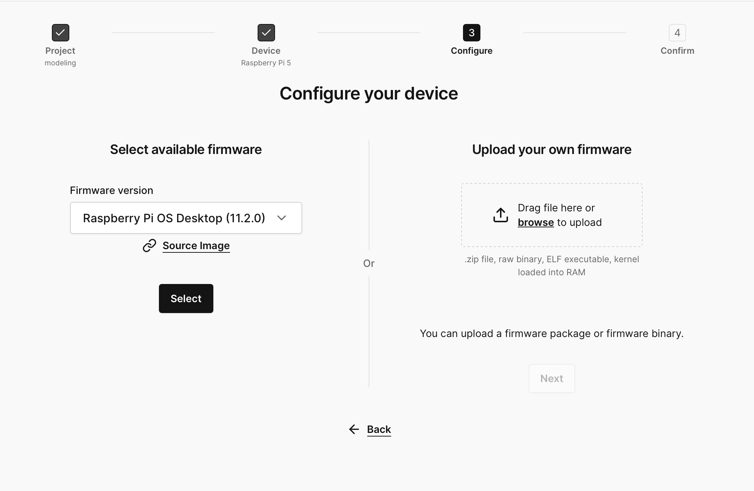Viewport: 754px width, 491px height.
Task: Click the drag-and-drop firmware upload area
Action: coord(552,215)
